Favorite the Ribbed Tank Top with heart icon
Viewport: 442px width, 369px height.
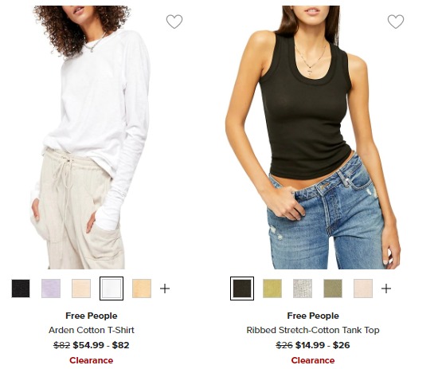click(396, 22)
